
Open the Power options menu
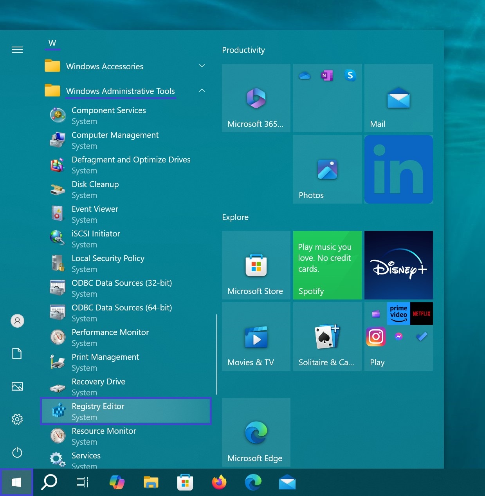17,453
